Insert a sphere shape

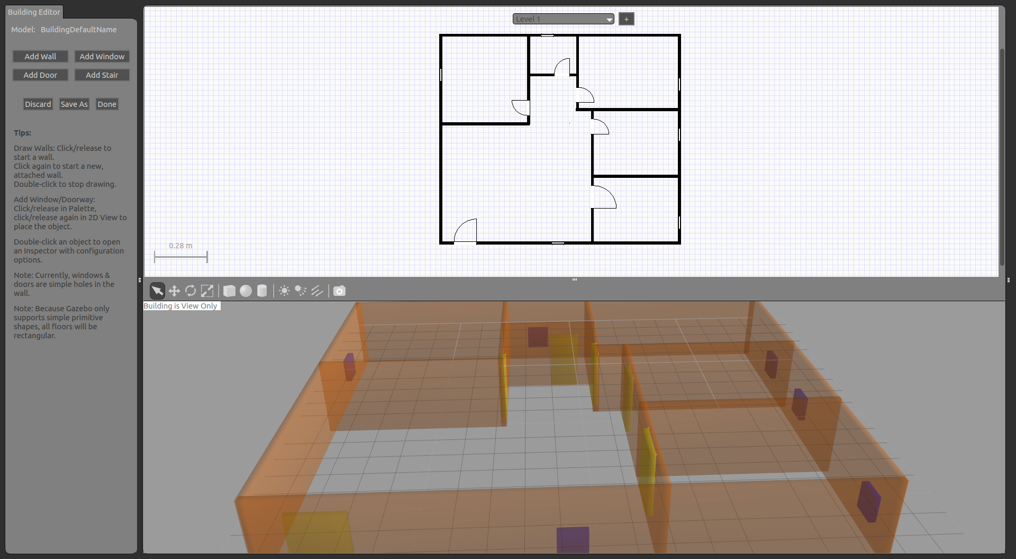click(246, 291)
